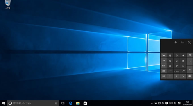
Task: Switch keyboard to ABC alphabet layout
Action: coord(163,71)
